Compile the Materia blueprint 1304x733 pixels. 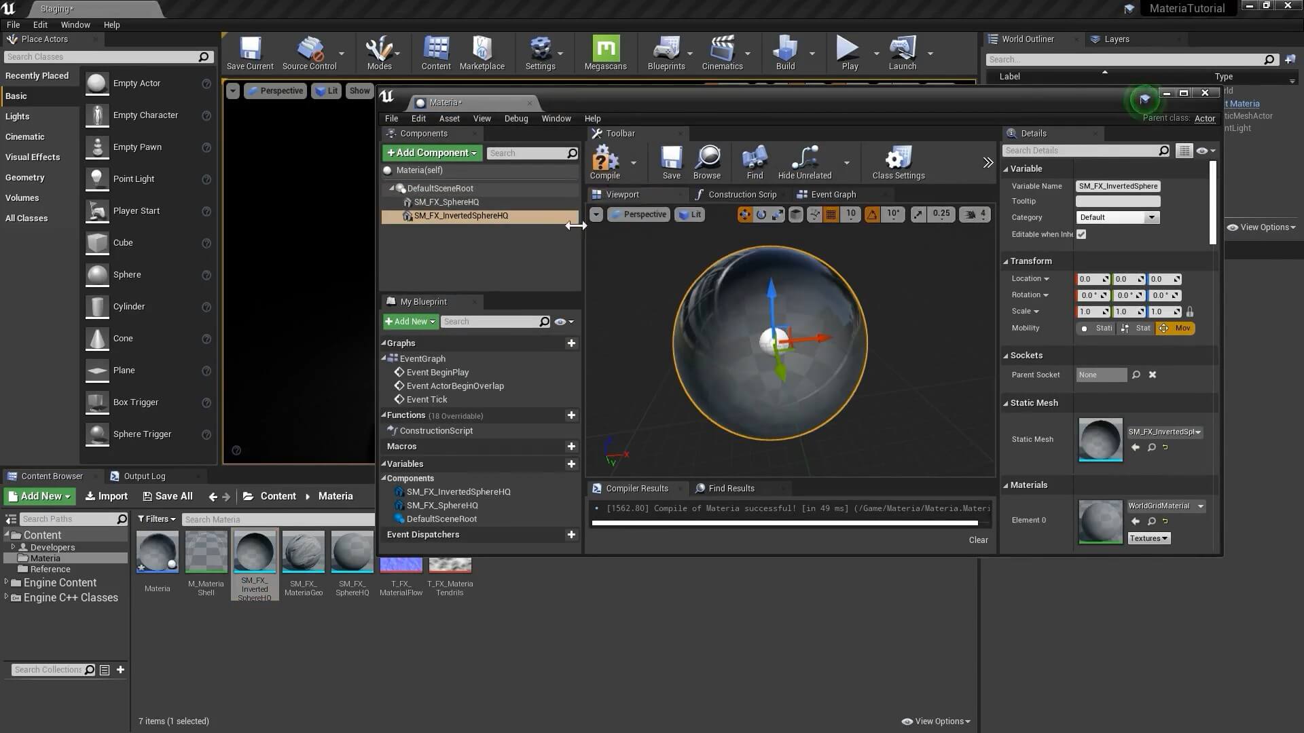click(x=604, y=163)
